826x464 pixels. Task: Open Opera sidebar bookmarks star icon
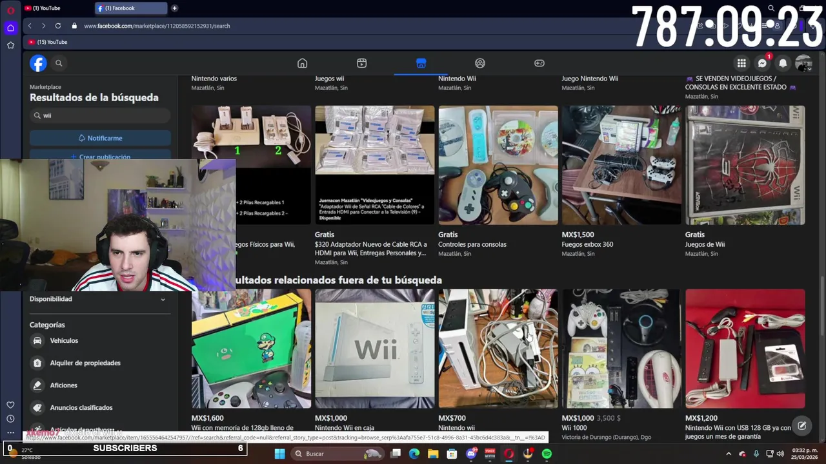point(10,45)
